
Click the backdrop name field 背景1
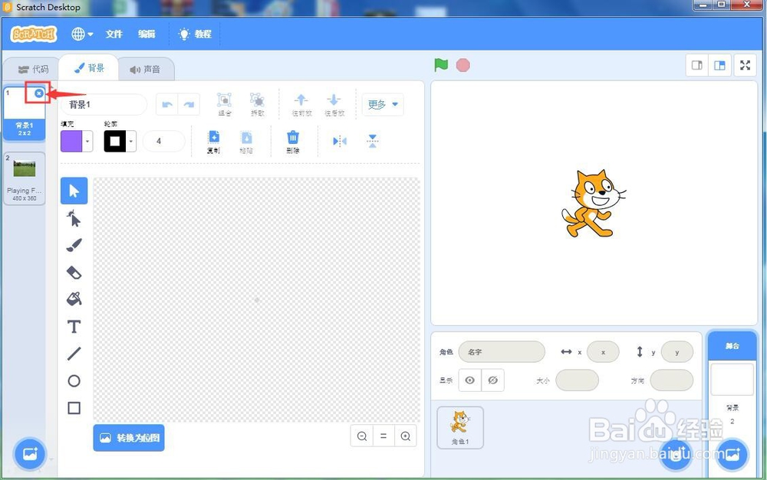pos(104,104)
